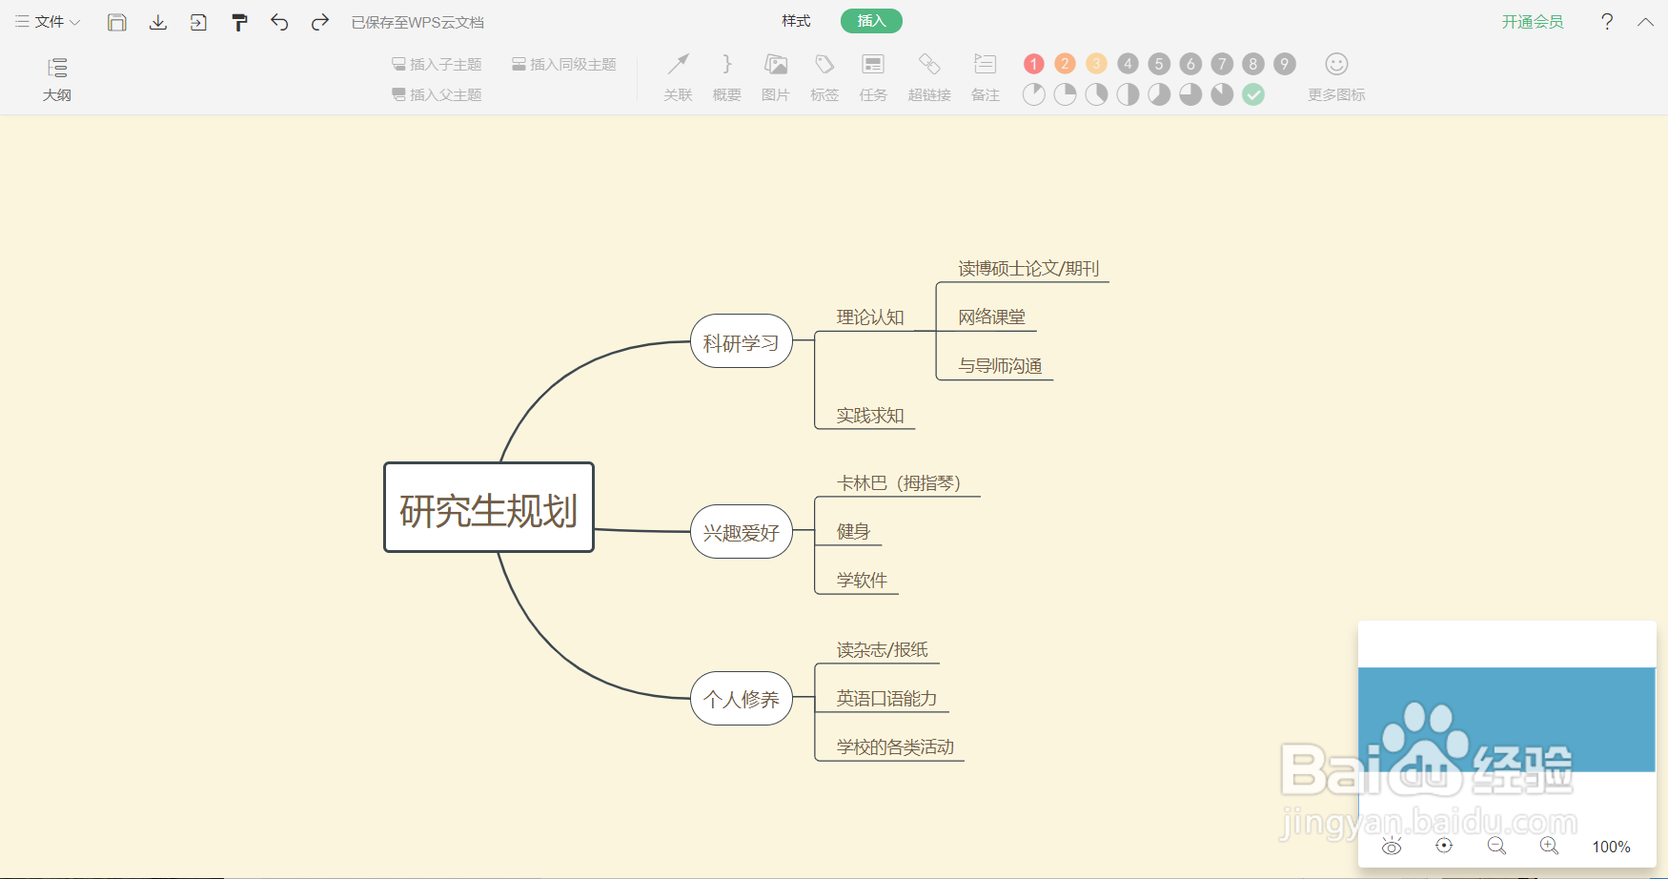Undo the last action
Screen dimensions: 1668x879
coord(279,22)
